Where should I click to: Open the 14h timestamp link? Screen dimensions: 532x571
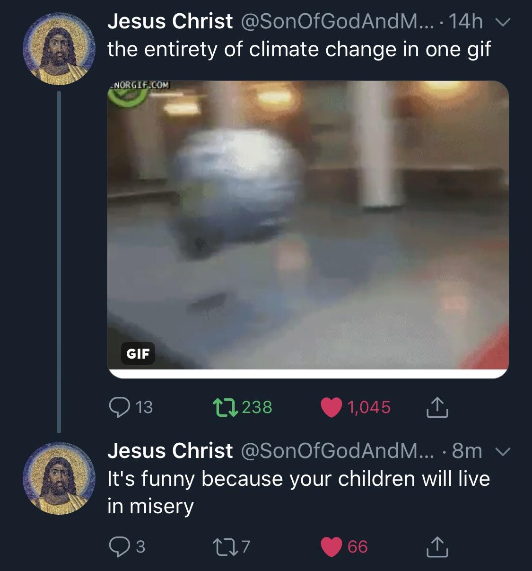(465, 22)
